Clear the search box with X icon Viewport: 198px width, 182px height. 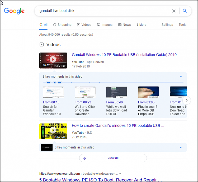174,11
